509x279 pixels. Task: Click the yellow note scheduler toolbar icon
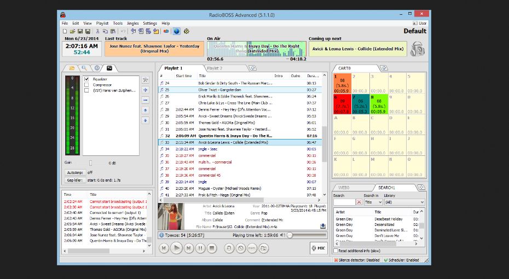157,32
